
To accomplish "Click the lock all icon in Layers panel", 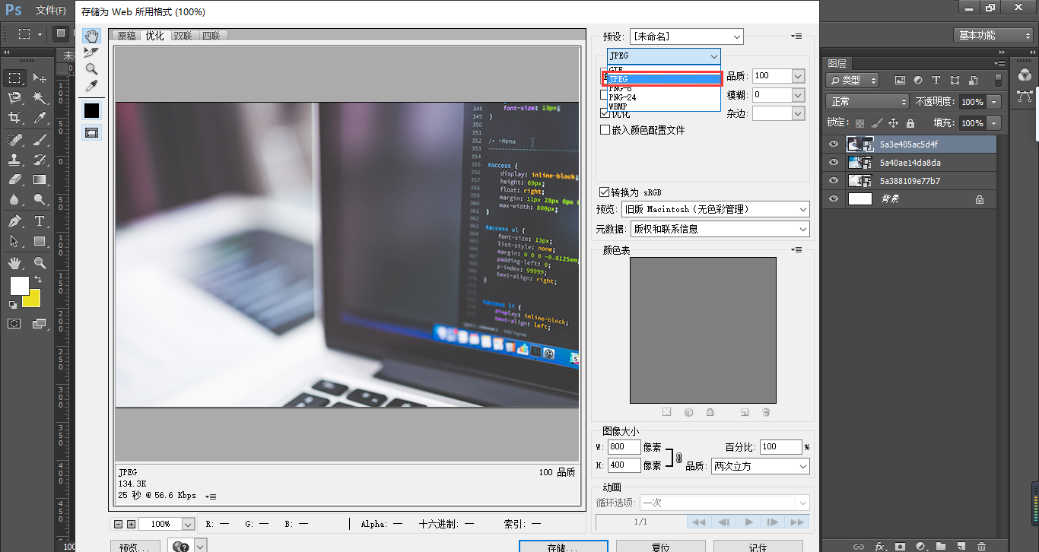I will pyautogui.click(x=911, y=123).
